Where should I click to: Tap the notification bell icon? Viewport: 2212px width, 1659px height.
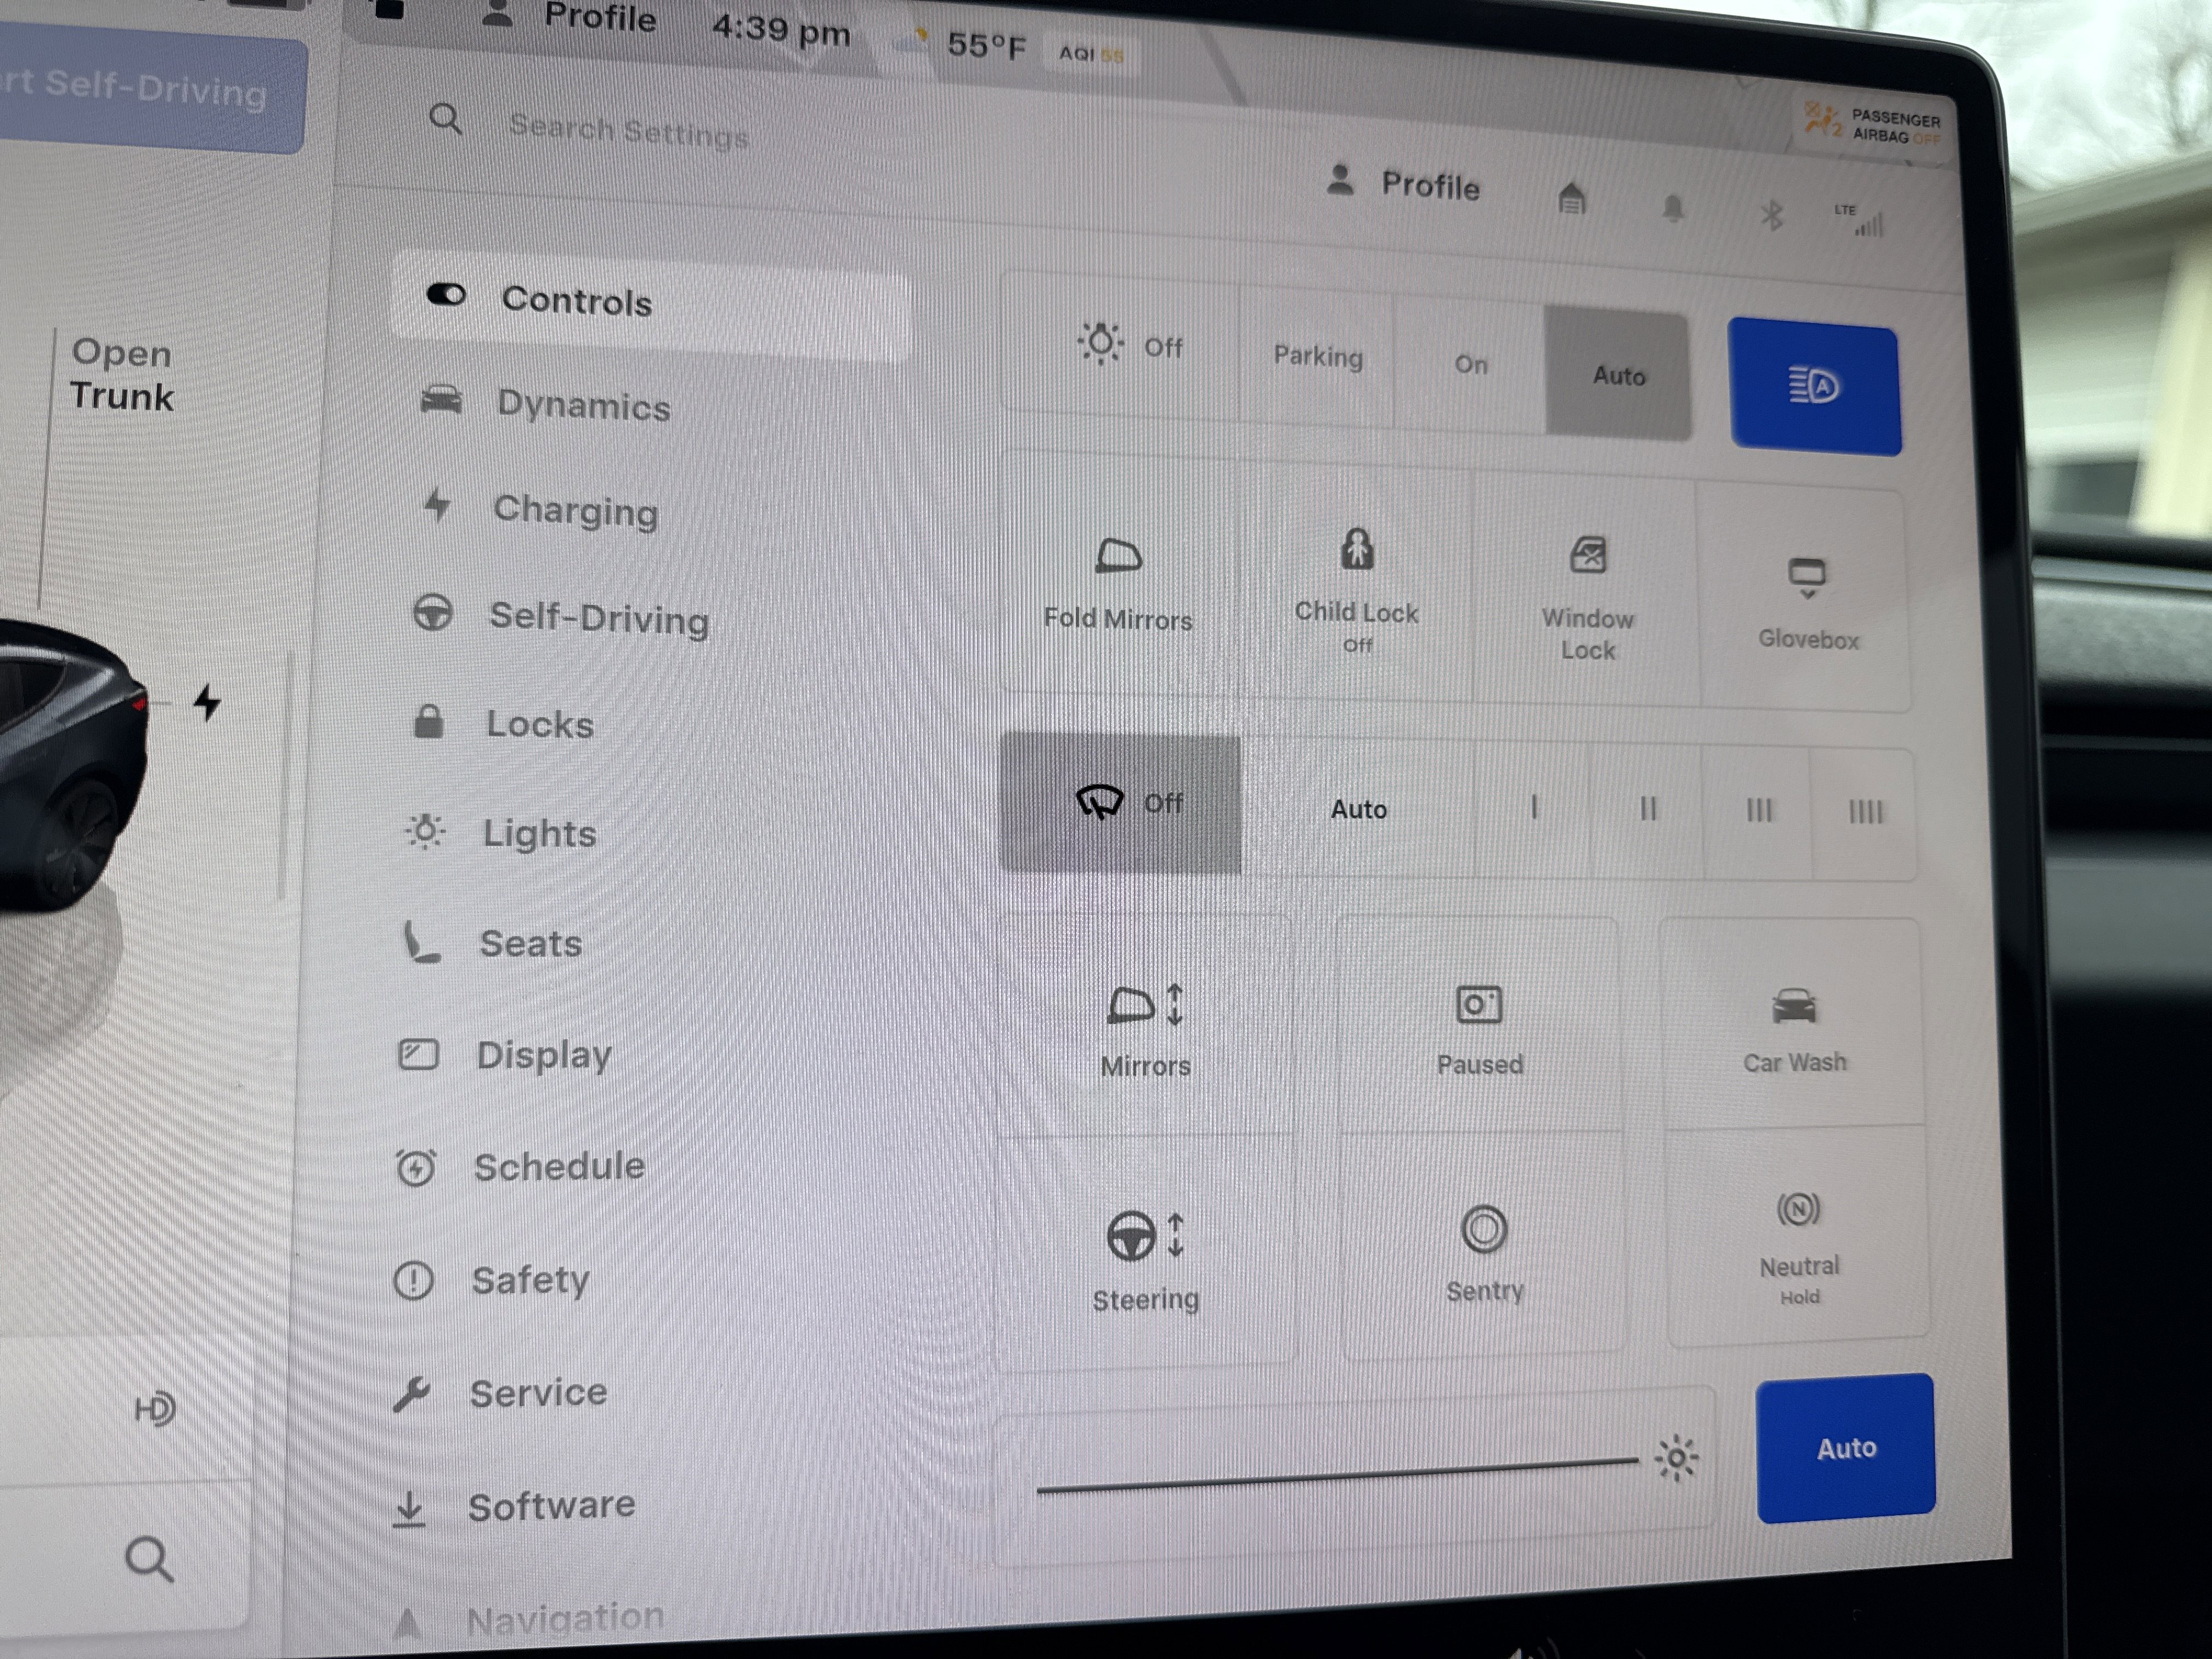point(1672,208)
